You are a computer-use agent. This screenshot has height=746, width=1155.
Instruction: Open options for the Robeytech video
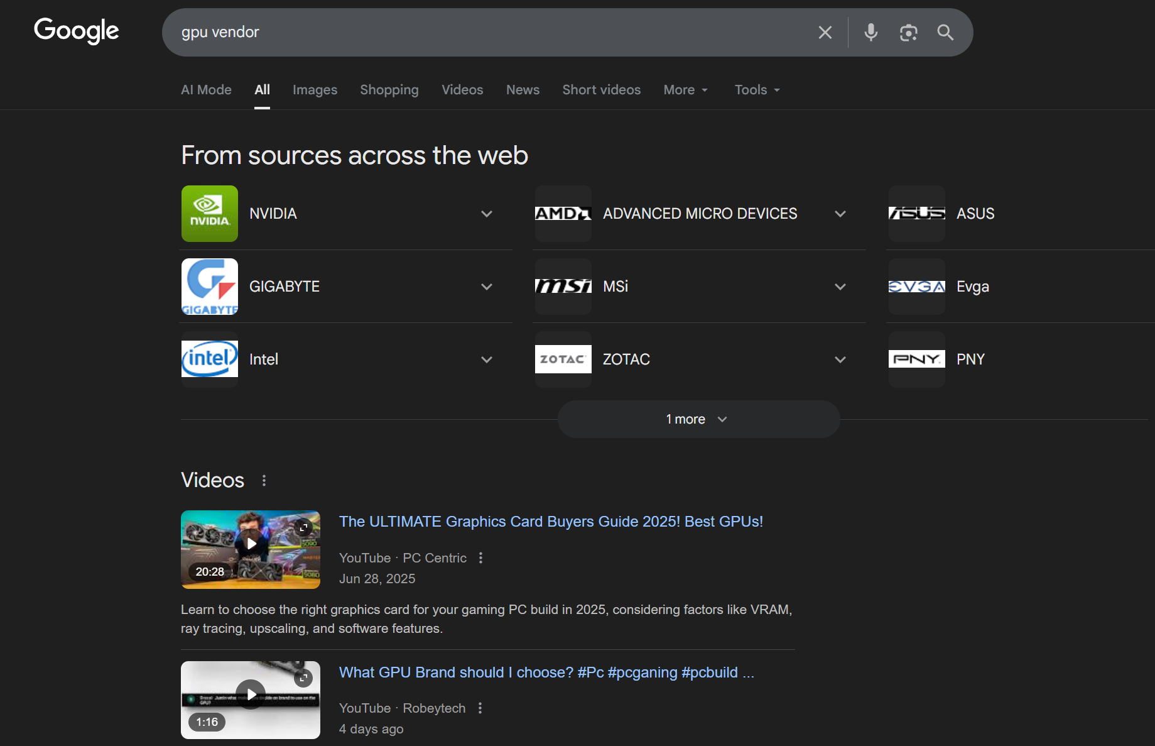480,708
